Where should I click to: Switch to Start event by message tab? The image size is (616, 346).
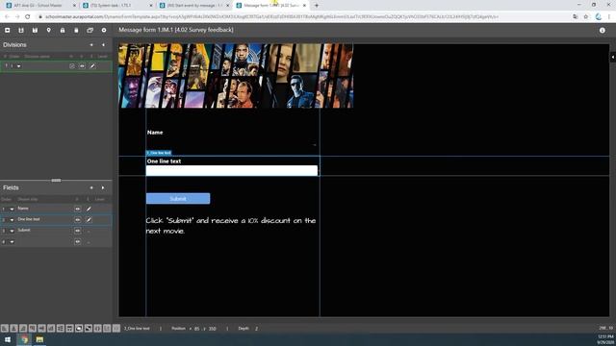tap(193, 6)
